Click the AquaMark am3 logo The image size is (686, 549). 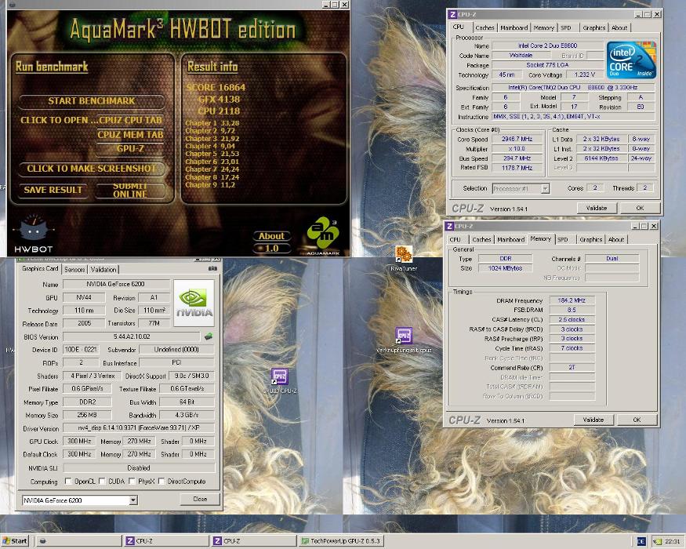point(323,235)
